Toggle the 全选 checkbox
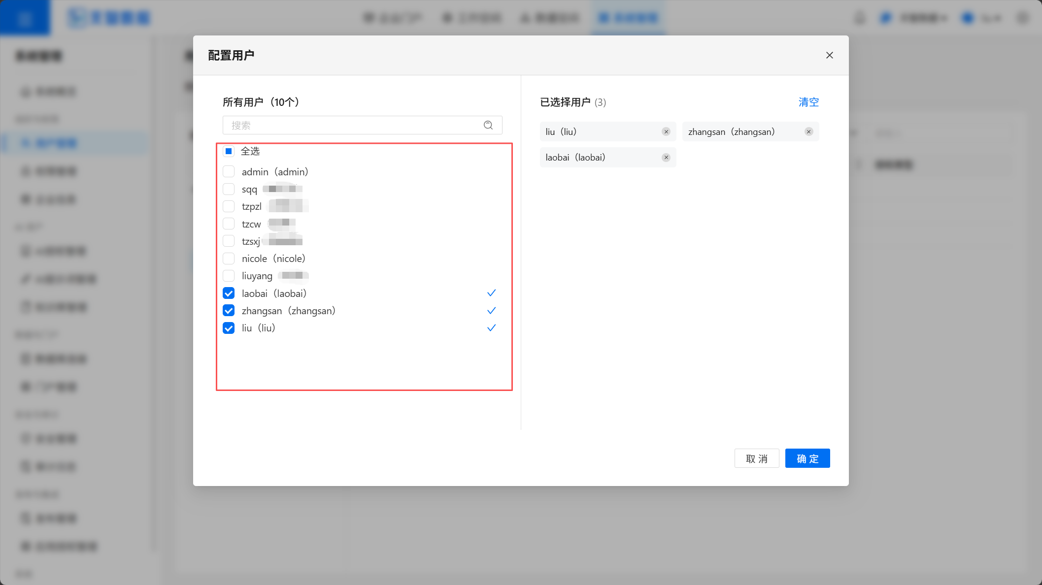1042x585 pixels. pyautogui.click(x=229, y=151)
